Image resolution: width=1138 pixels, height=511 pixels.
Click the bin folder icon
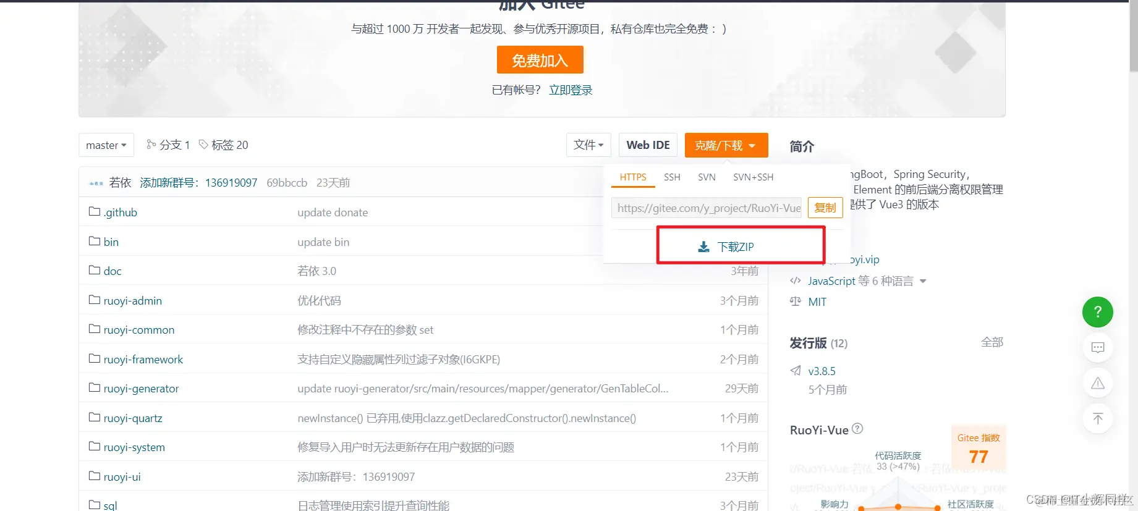pyautogui.click(x=95, y=241)
